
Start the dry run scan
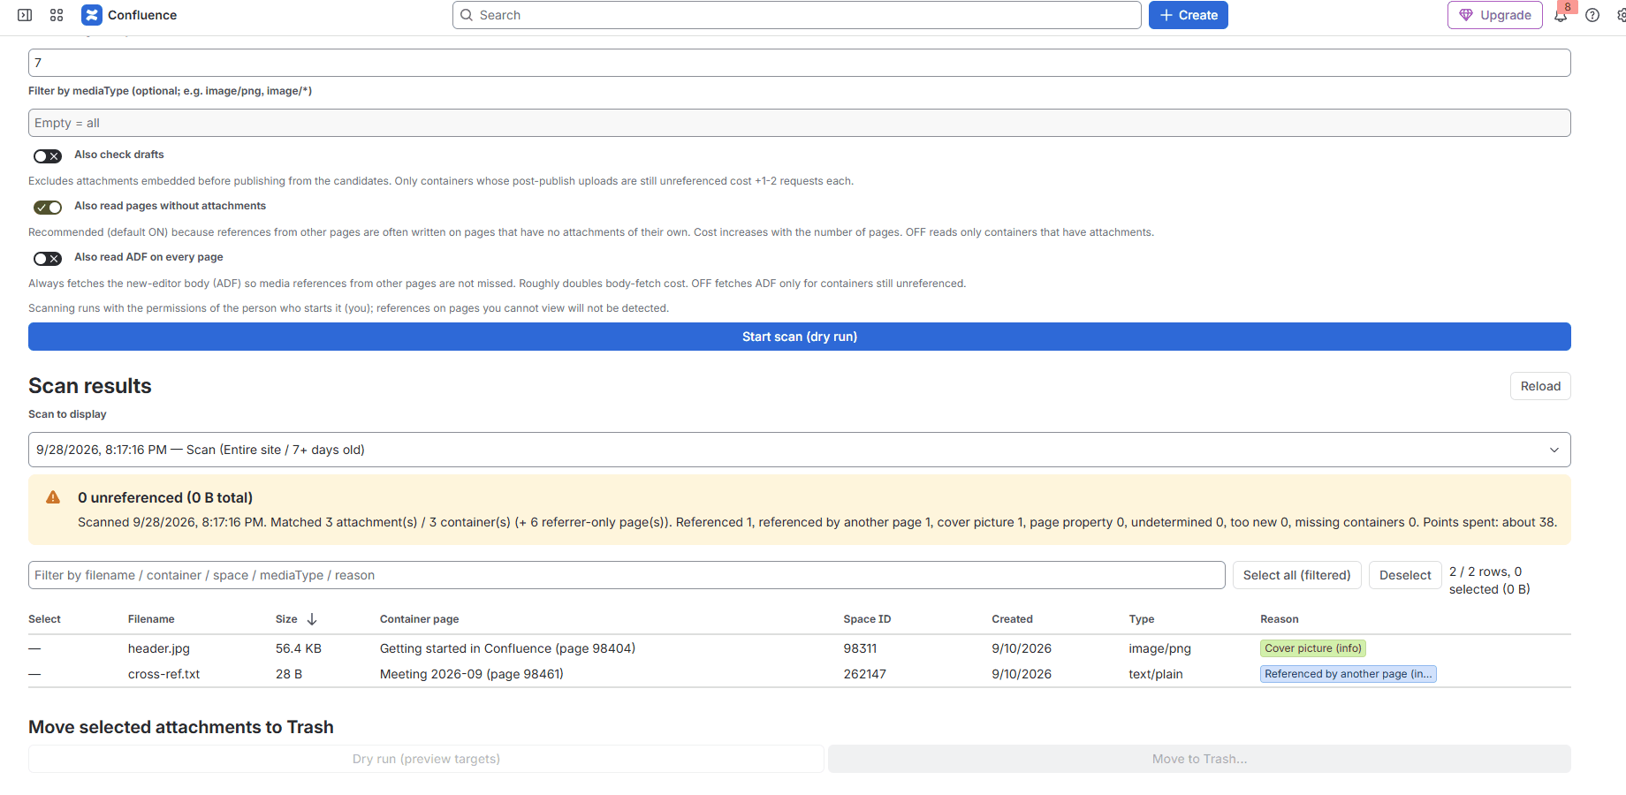800,337
